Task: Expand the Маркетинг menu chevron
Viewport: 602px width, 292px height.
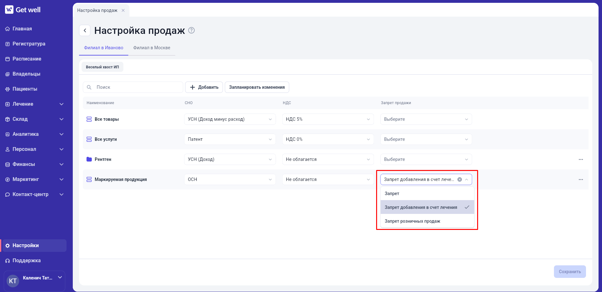Action: click(61, 179)
